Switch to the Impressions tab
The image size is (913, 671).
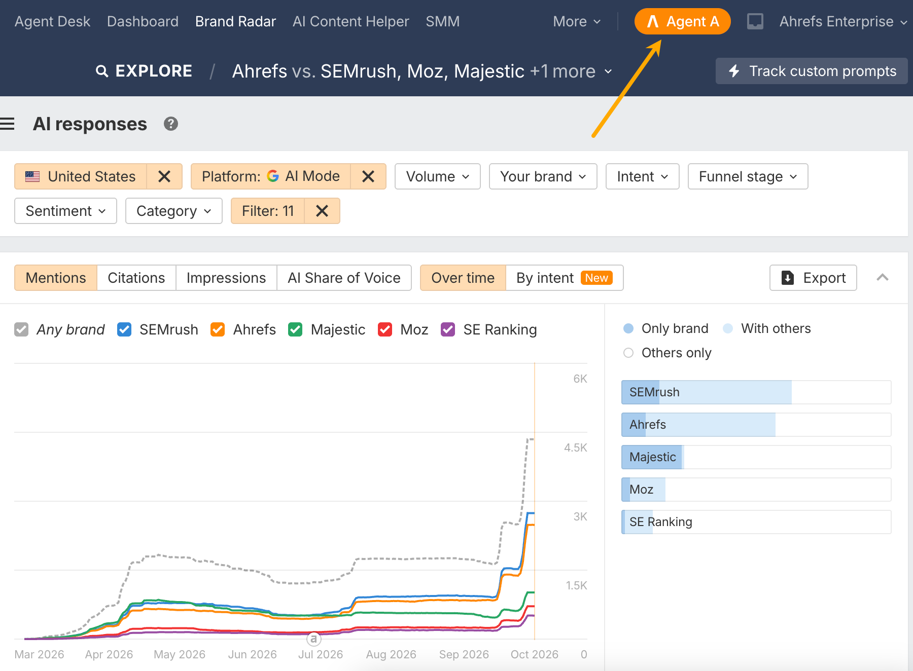[x=226, y=278]
